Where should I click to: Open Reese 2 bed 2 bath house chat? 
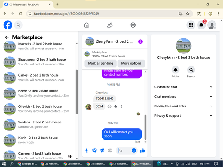click(39, 93)
